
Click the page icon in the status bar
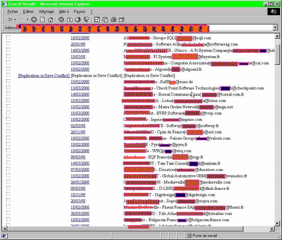(x=5, y=236)
